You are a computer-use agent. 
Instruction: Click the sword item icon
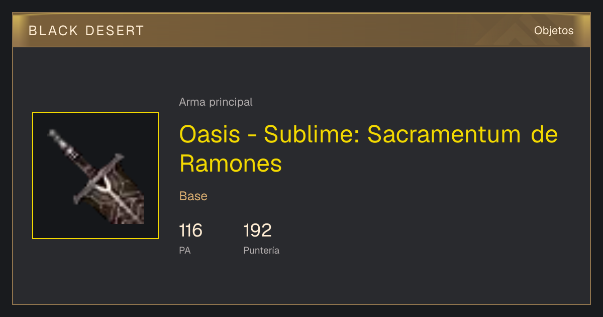point(95,176)
